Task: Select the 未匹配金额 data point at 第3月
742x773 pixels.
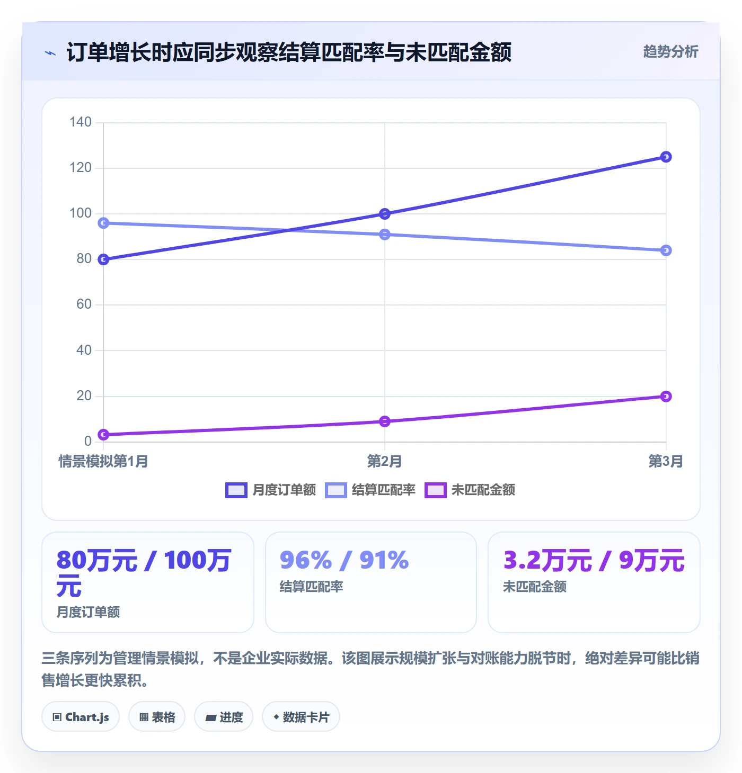Action: [666, 397]
